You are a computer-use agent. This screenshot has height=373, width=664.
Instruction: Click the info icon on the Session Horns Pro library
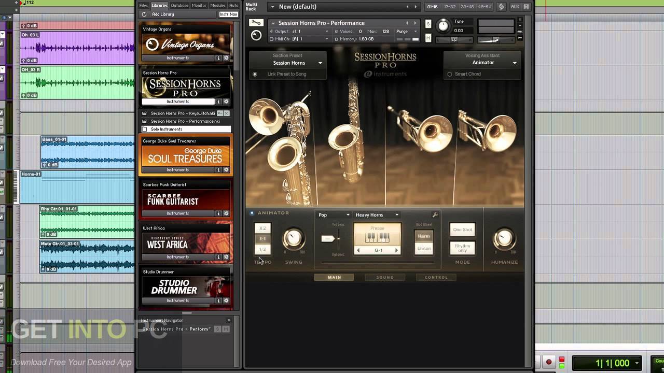[217, 102]
